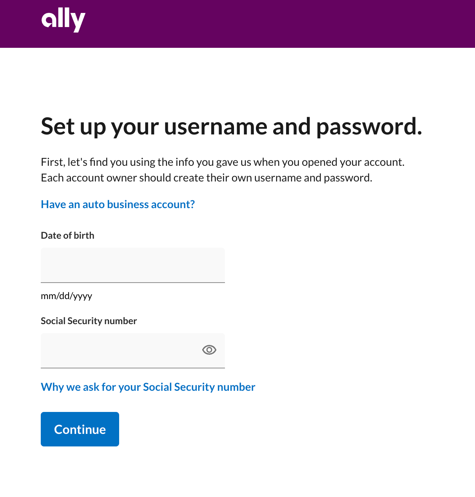
Task: Click the word "username" in the main heading
Action: 216,127
